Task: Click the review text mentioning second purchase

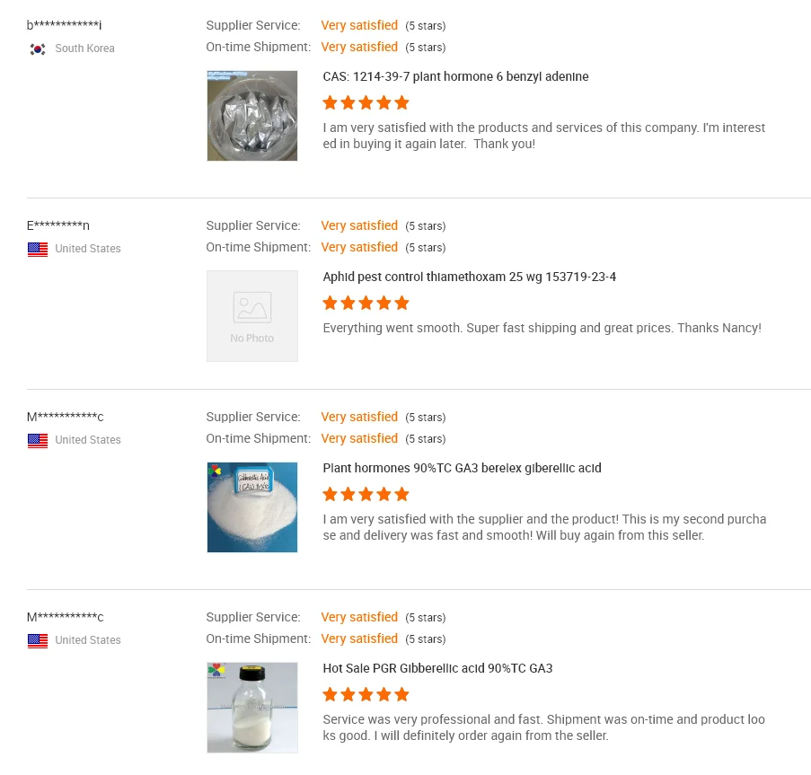Action: point(544,528)
